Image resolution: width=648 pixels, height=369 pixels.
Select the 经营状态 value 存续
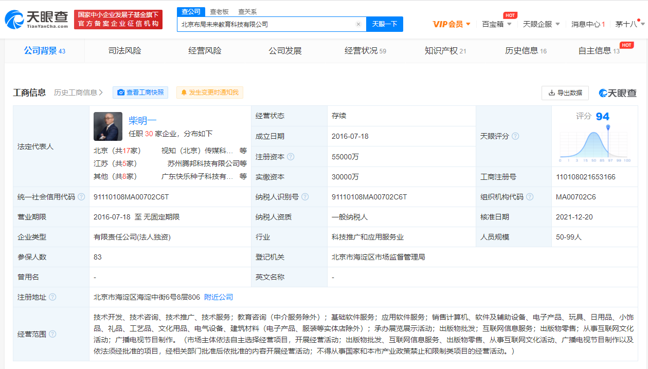point(339,116)
